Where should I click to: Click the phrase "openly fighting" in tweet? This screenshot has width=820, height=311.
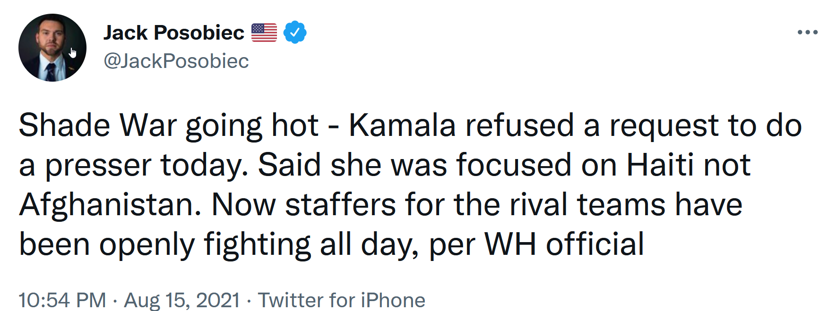click(205, 245)
